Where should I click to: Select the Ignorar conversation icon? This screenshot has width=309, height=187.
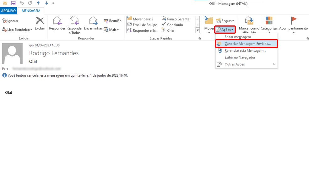[4, 20]
